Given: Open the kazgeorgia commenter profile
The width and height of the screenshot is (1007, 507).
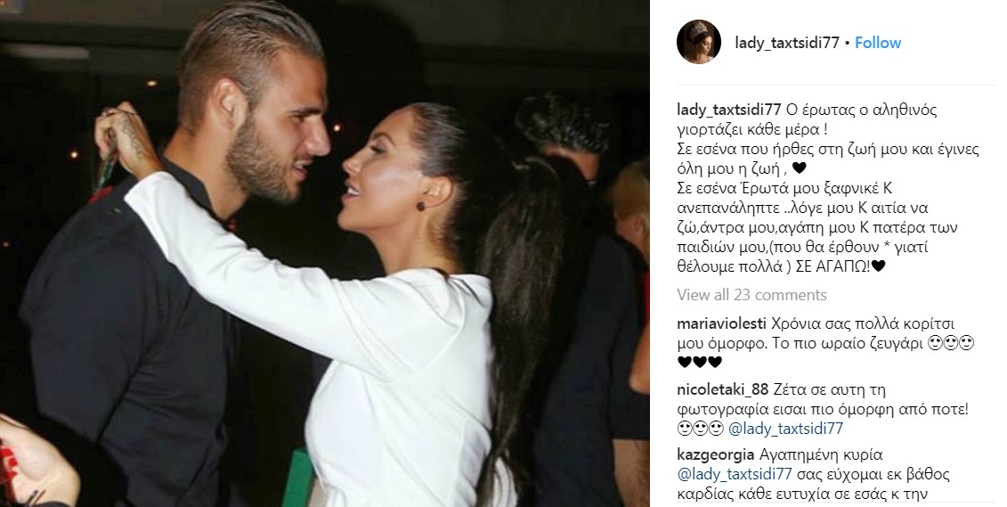Looking at the screenshot, I should pos(716,455).
